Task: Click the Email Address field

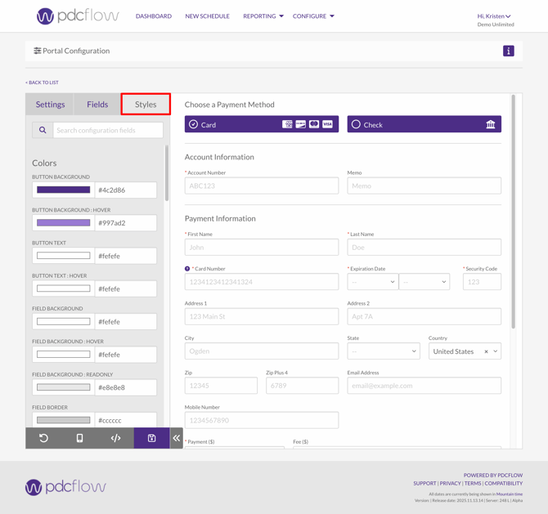Action: click(x=424, y=386)
